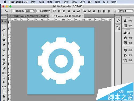Open the 图像 menu
The width and height of the screenshot is (134, 101).
pos(50,2)
